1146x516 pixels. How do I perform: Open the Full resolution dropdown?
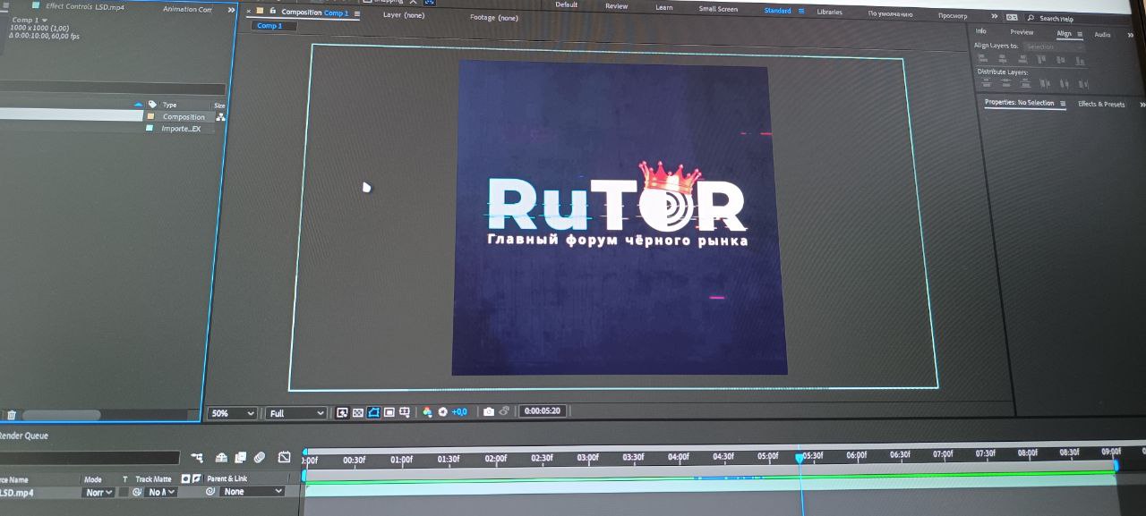click(x=295, y=413)
